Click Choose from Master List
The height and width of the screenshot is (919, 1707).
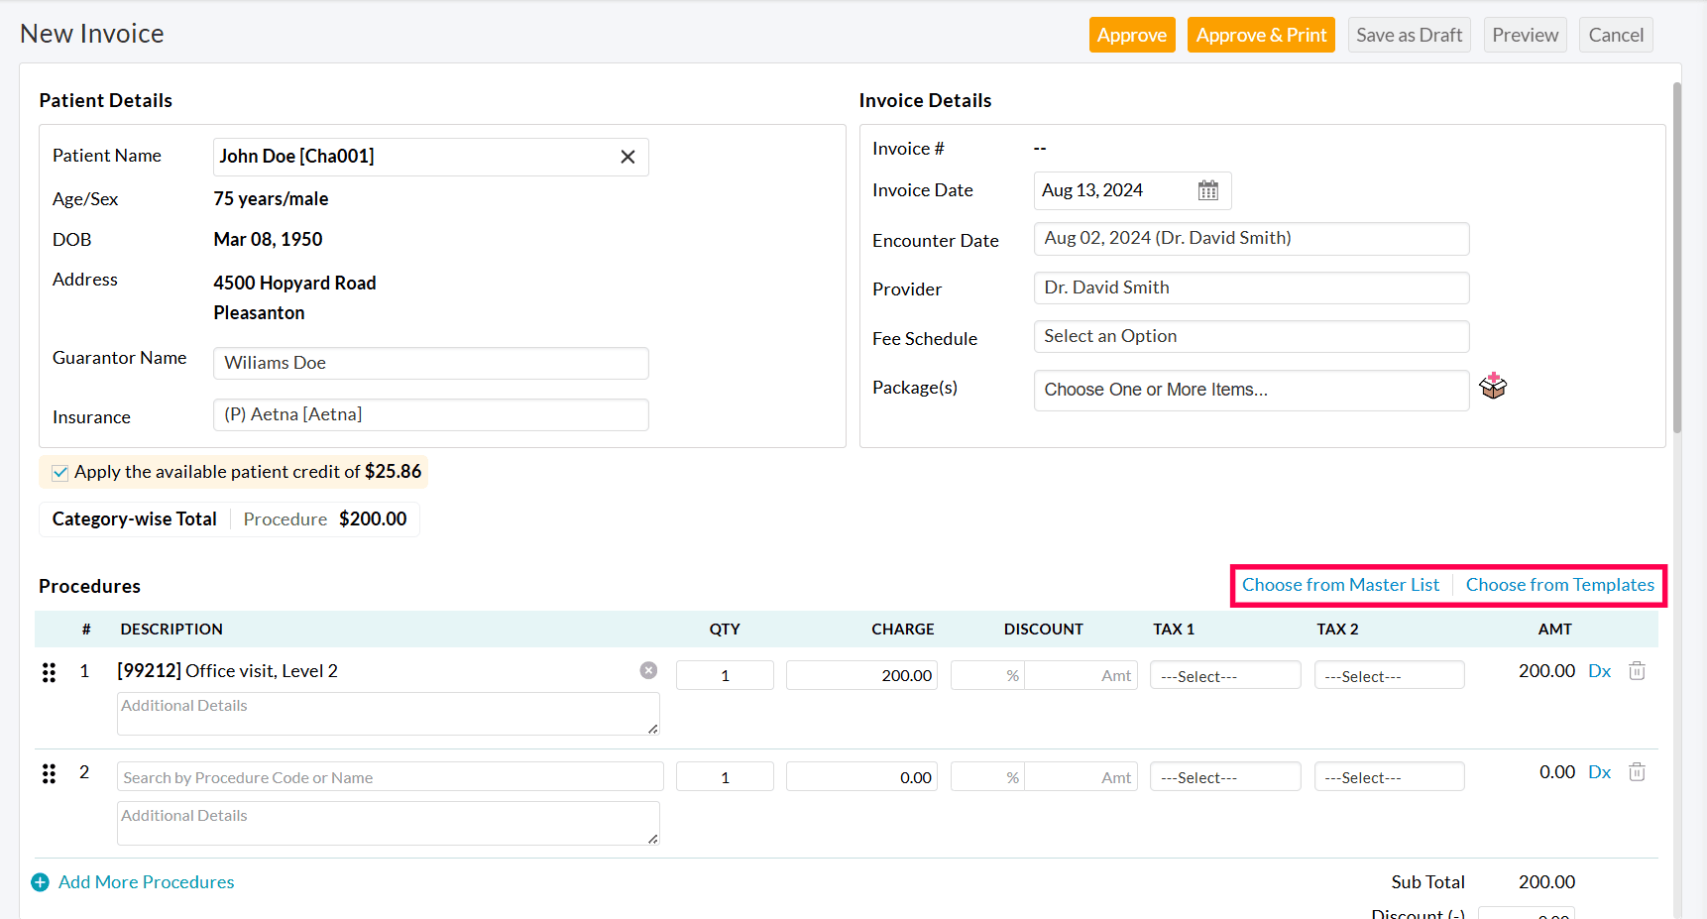pyautogui.click(x=1341, y=585)
